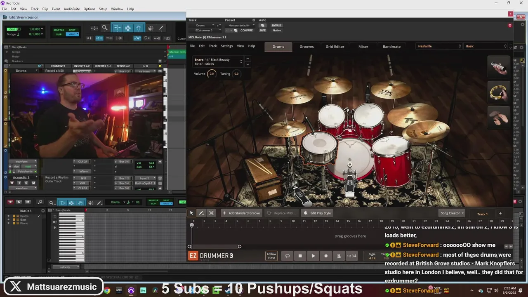The width and height of the screenshot is (528, 297).
Task: Click the MIDI editor notation view icon
Action: [40, 202]
